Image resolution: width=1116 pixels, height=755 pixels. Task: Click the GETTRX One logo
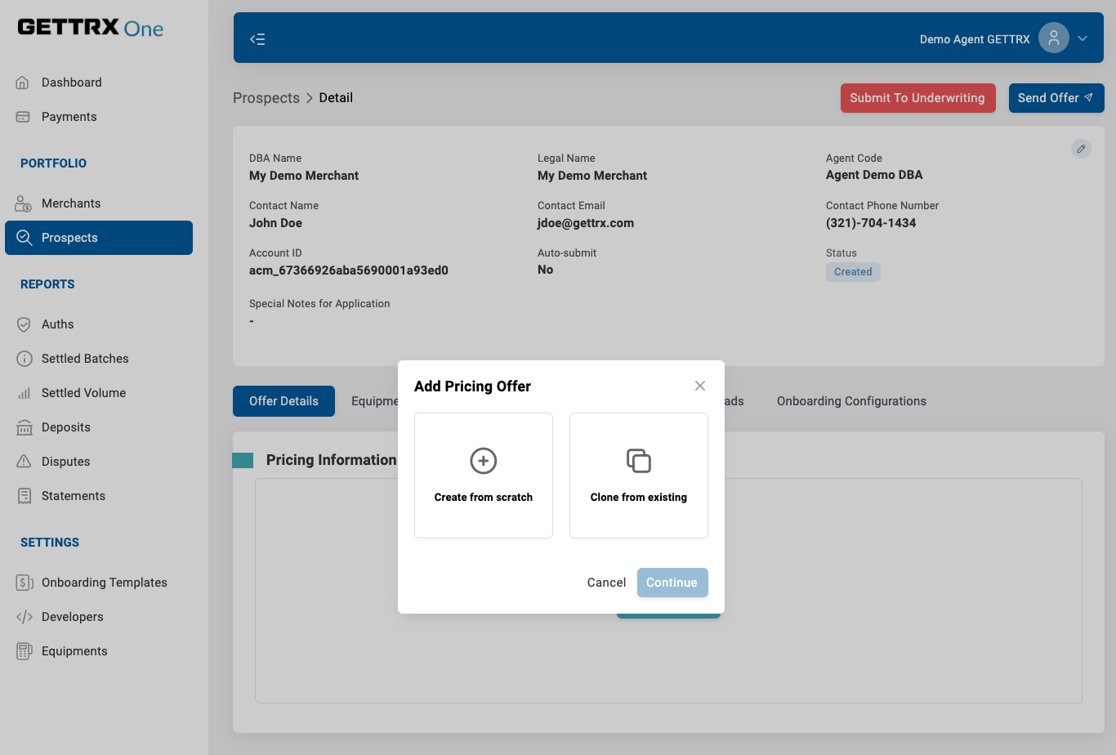[91, 28]
